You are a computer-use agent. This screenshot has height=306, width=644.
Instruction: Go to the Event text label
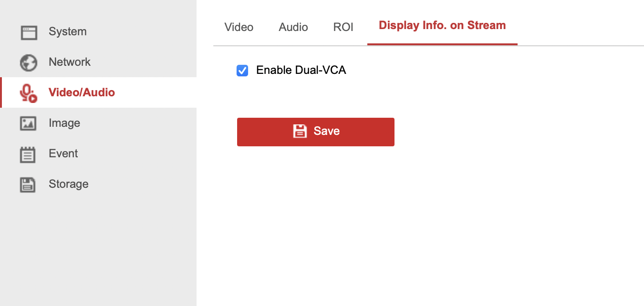pos(63,153)
